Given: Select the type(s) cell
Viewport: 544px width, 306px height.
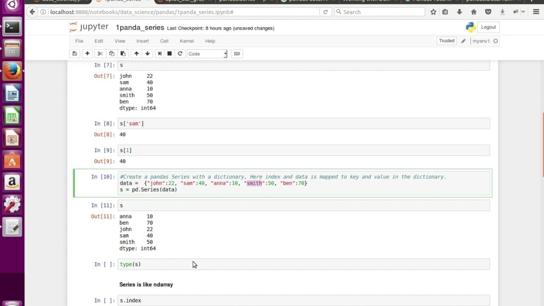Looking at the screenshot, I should 303,264.
